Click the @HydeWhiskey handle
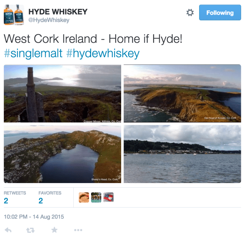This screenshot has height=239, width=247. click(x=49, y=20)
